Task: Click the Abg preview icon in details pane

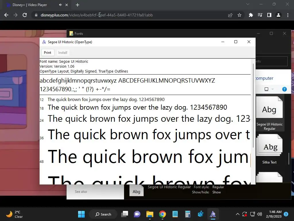Action: (136, 191)
